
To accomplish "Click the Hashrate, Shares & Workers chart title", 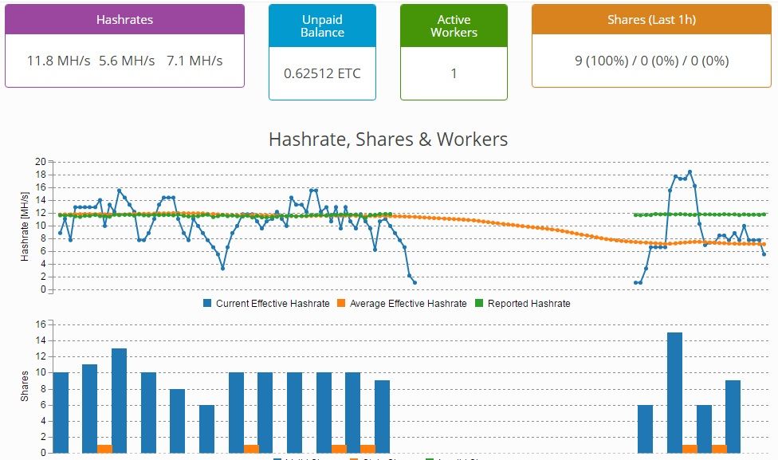I will tap(388, 140).
